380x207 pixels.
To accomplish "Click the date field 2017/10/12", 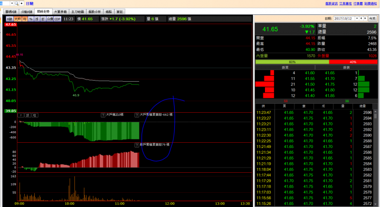I will tap(344, 18).
